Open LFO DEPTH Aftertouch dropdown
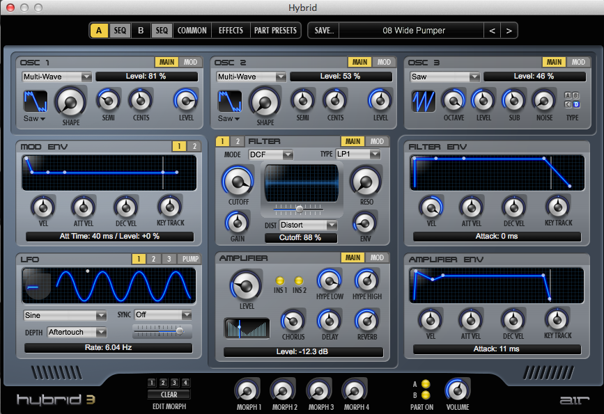604x414 pixels. coord(77,332)
